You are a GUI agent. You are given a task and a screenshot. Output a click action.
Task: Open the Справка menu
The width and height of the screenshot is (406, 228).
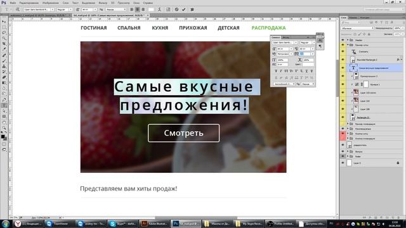(148, 3)
